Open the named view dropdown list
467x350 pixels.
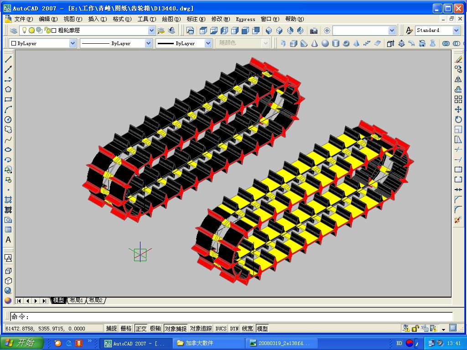pyautogui.click(x=392, y=31)
